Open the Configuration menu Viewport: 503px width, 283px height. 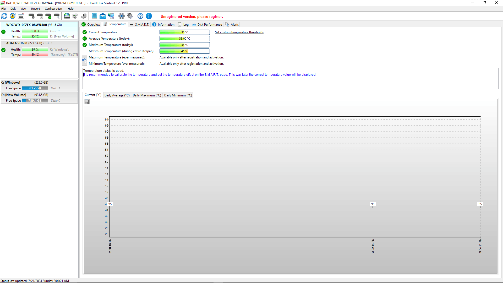pos(53,9)
